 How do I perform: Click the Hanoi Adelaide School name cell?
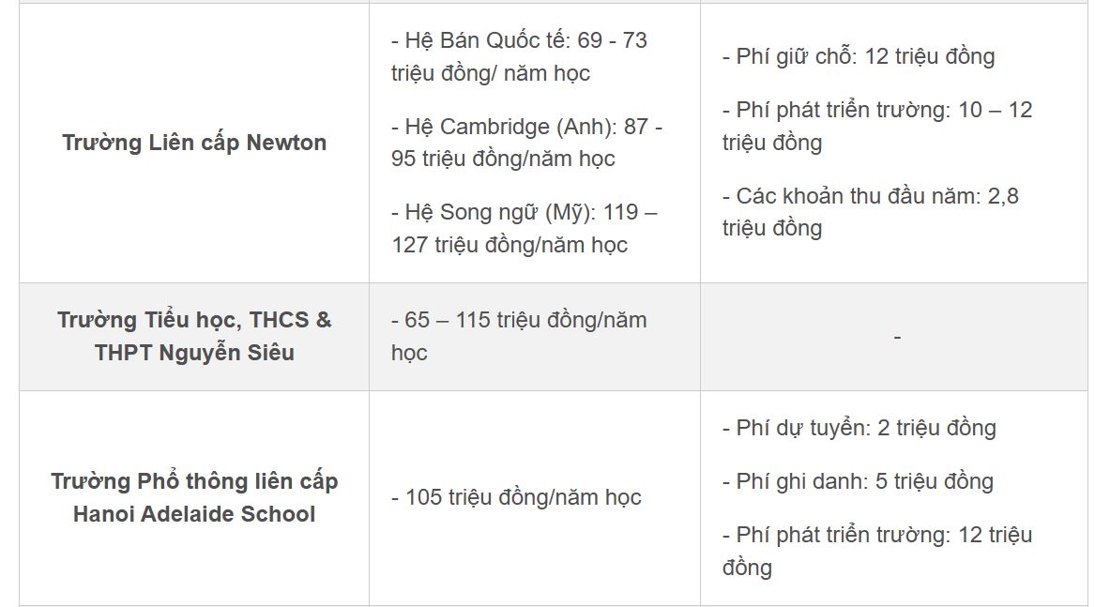(194, 497)
